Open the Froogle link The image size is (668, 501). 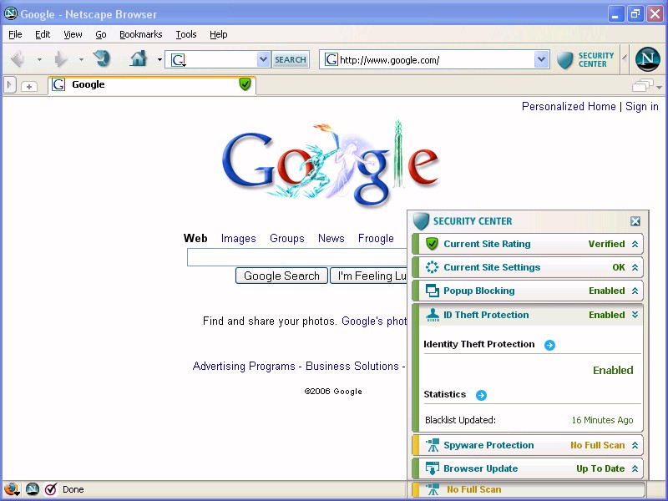point(376,239)
